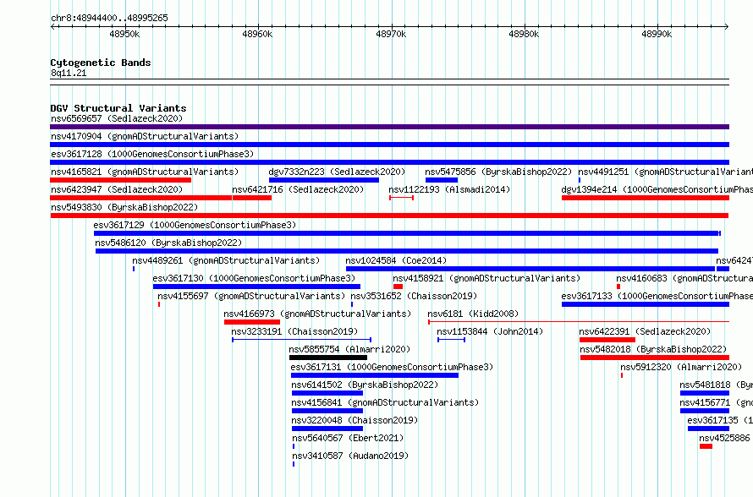The width and height of the screenshot is (753, 497).
Task: Select the nsv4489261 gnomAD variant label
Action: 226,260
